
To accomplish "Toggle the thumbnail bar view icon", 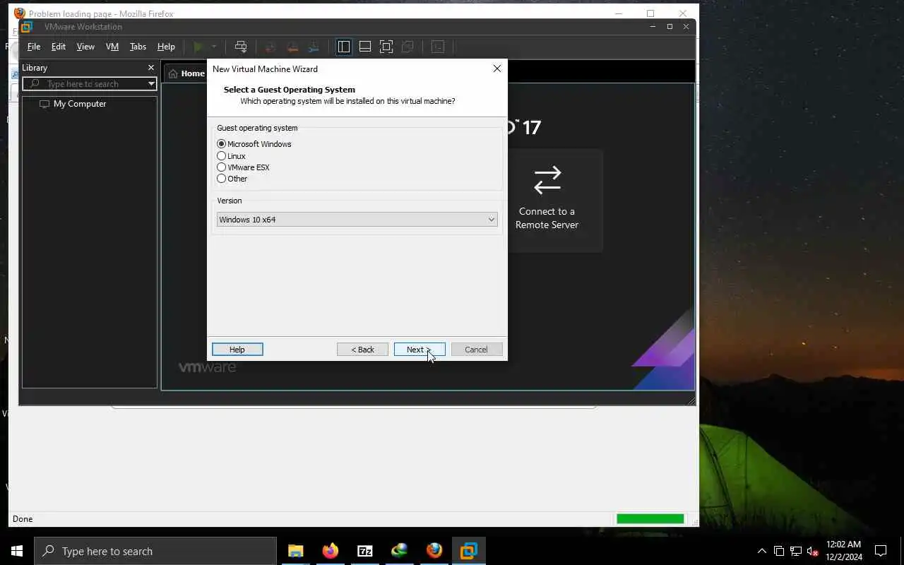I will 365,47.
